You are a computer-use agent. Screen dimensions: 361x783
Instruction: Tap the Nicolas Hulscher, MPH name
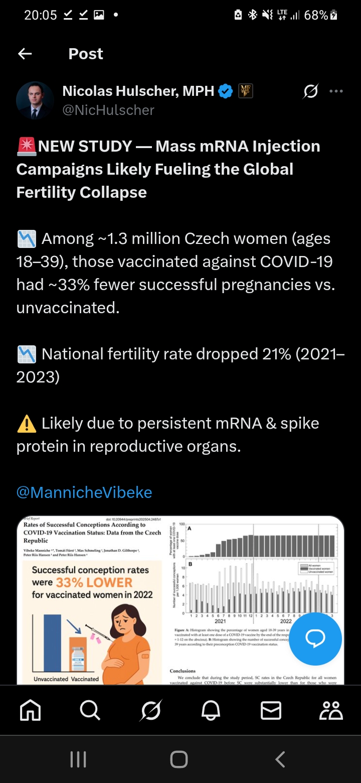138,91
